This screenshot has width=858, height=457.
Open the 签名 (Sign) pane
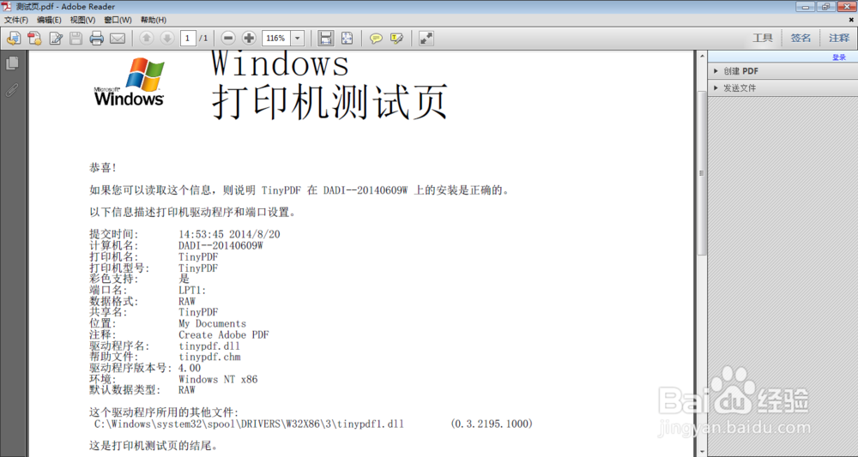tap(801, 38)
